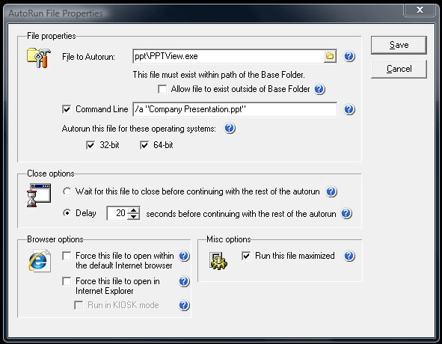Check Force open within default Internet browser
The image size is (442, 344).
pyautogui.click(x=67, y=256)
